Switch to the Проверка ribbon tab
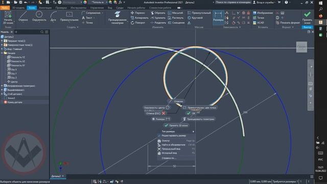The height and width of the screenshot is (184, 327). (61, 8)
